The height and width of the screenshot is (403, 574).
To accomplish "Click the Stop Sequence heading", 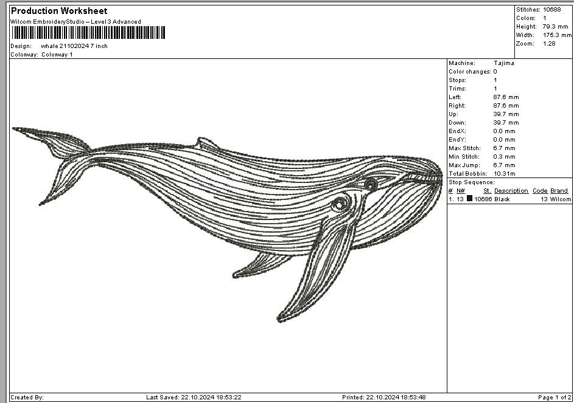I will tap(472, 182).
